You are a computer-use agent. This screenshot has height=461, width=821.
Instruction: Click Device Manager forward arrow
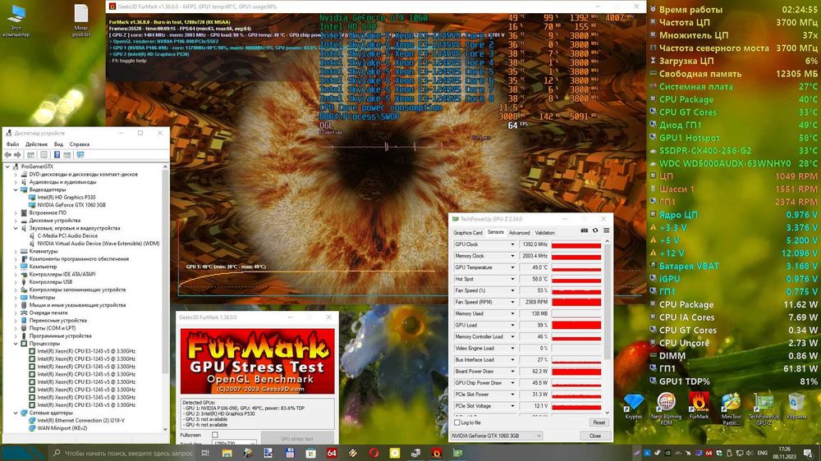[x=18, y=155]
